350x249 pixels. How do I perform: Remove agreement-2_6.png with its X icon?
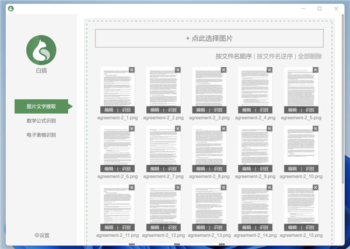(x=132, y=129)
